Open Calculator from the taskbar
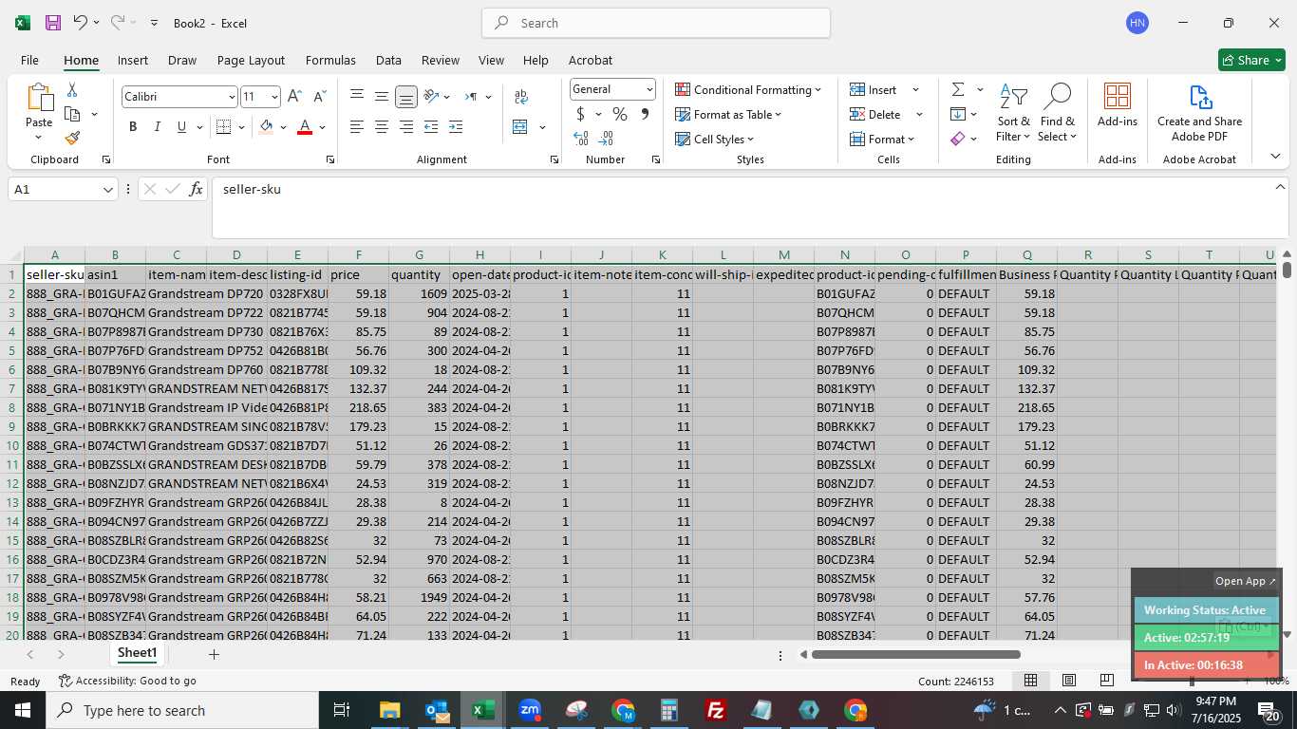 point(669,710)
